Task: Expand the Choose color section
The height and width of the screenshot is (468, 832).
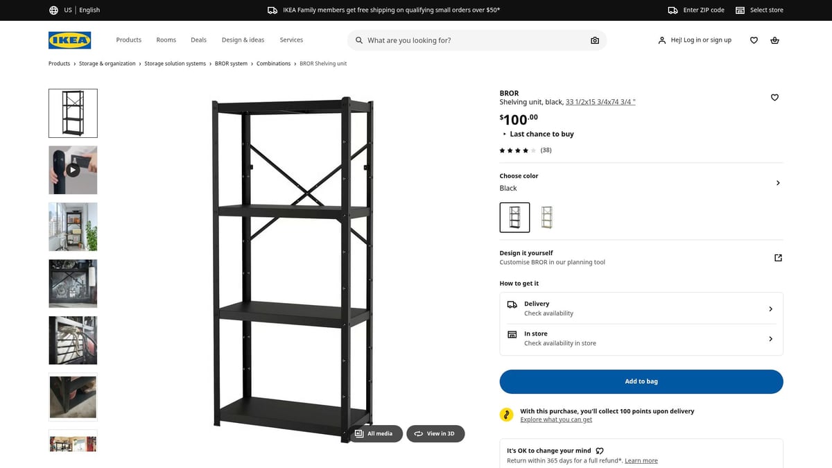Action: (777, 182)
